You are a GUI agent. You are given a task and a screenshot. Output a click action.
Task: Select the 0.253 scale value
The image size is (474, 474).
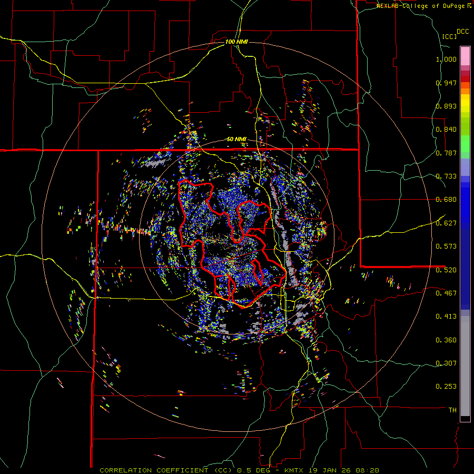tap(446, 387)
